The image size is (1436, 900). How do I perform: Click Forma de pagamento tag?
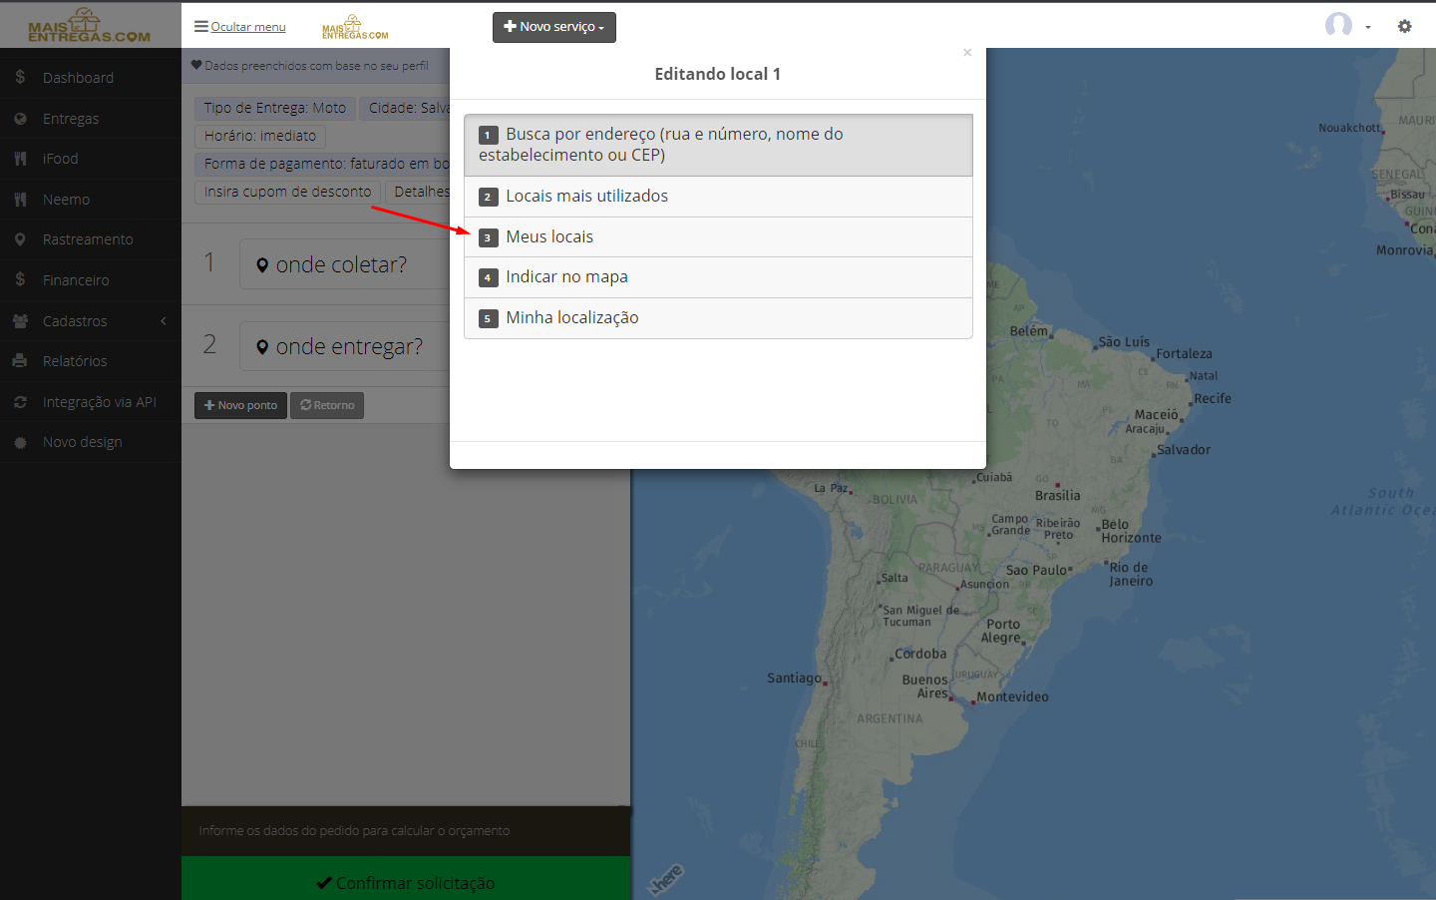(x=323, y=164)
